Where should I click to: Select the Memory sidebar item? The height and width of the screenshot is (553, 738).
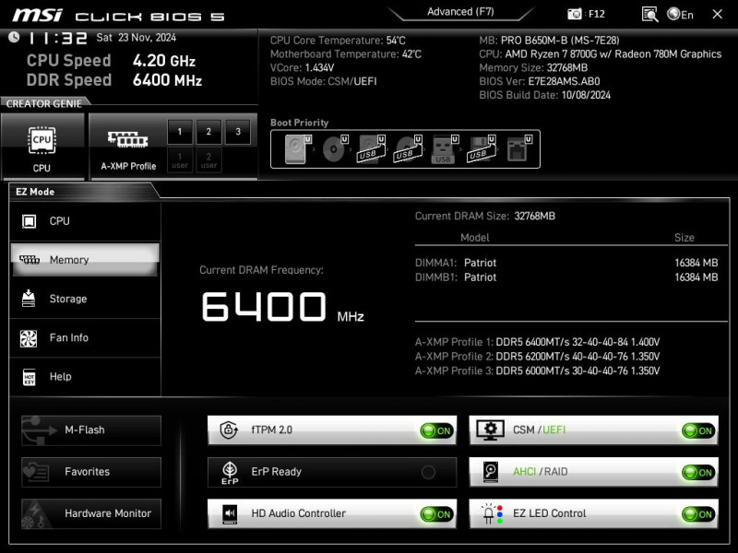coord(85,260)
